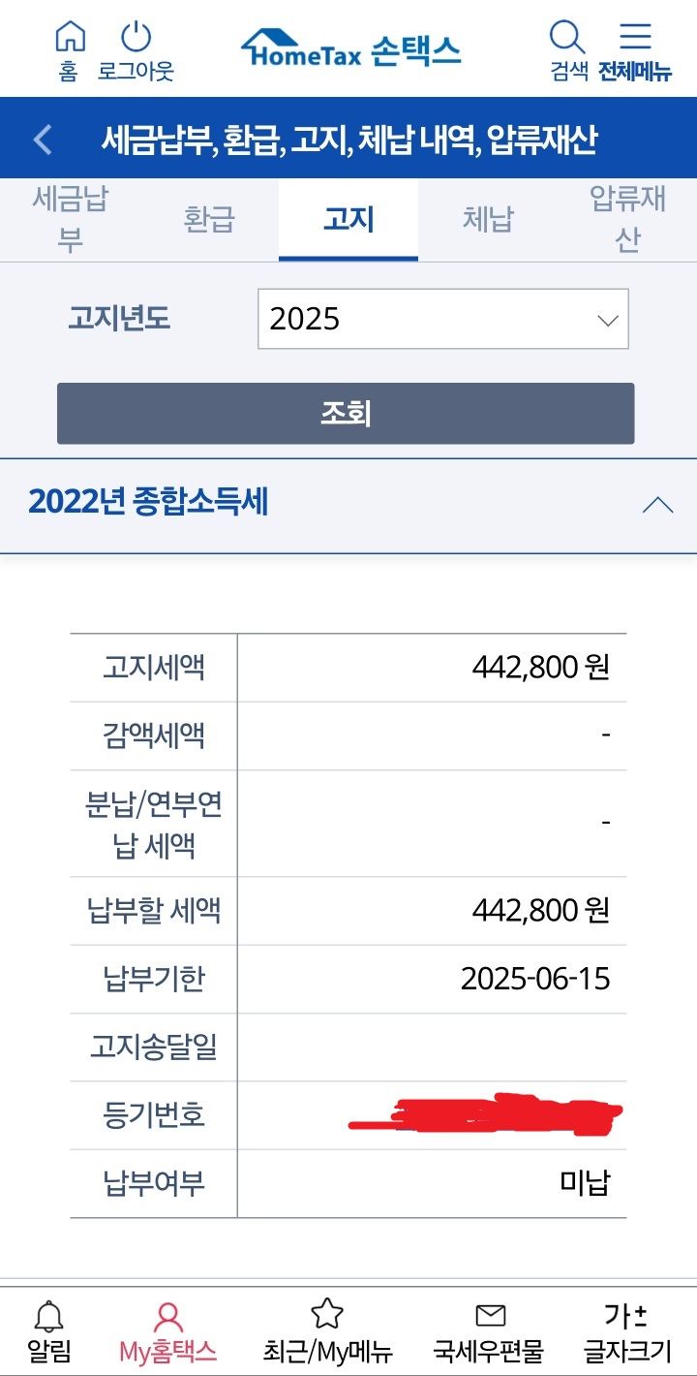
Task: Go to Home via house icon
Action: (69, 39)
